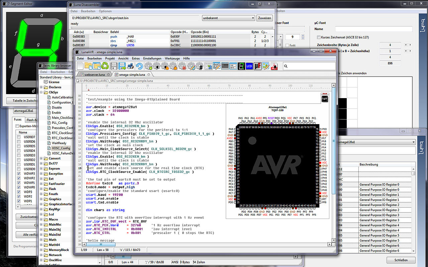Open the µF font editor icon

[x=257, y=66]
